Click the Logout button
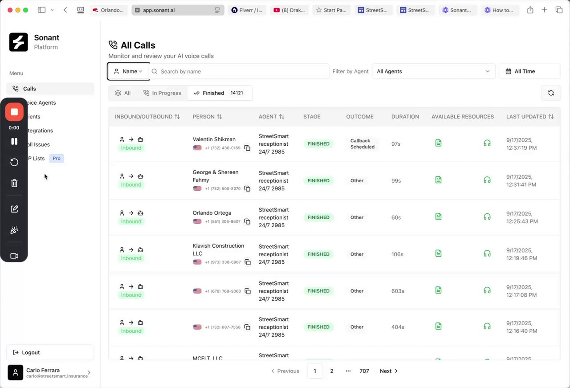This screenshot has width=570, height=388. tap(50, 352)
